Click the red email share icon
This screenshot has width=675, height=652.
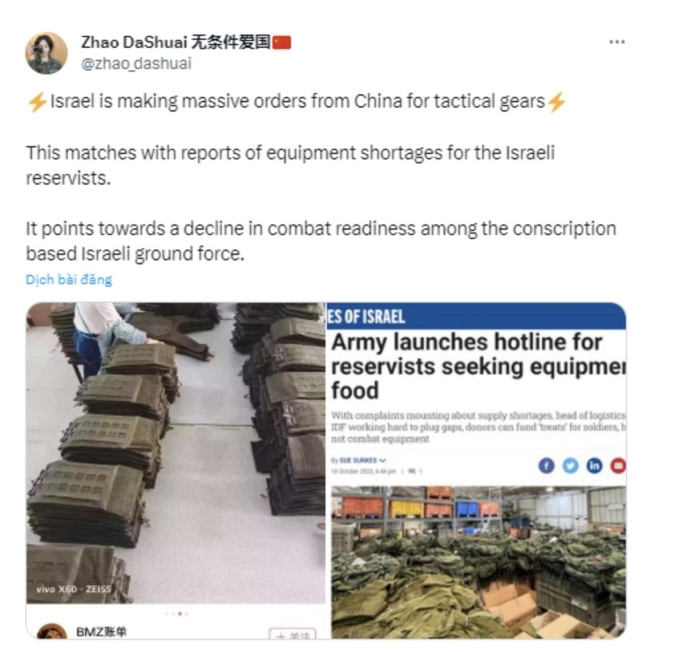click(x=618, y=465)
